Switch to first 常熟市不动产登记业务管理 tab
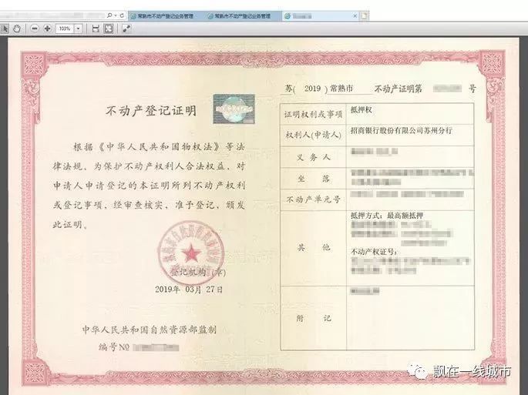Image resolution: width=528 pixels, height=395 pixels. coord(166,16)
